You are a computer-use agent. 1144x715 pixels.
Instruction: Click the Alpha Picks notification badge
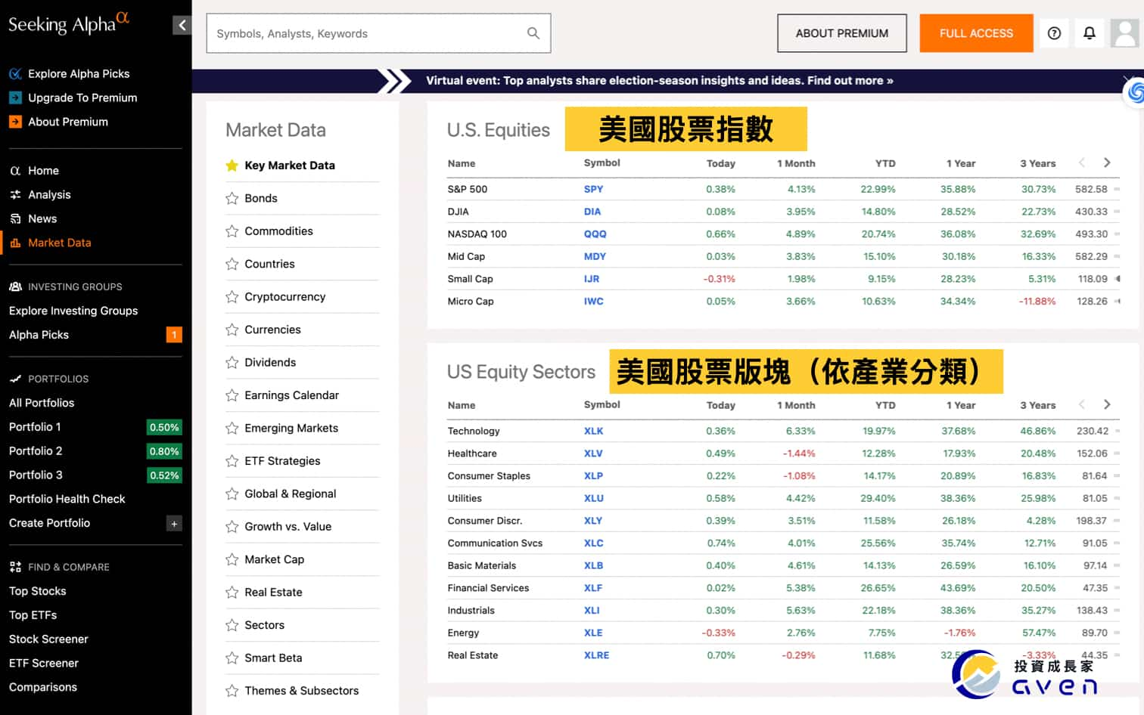(174, 335)
